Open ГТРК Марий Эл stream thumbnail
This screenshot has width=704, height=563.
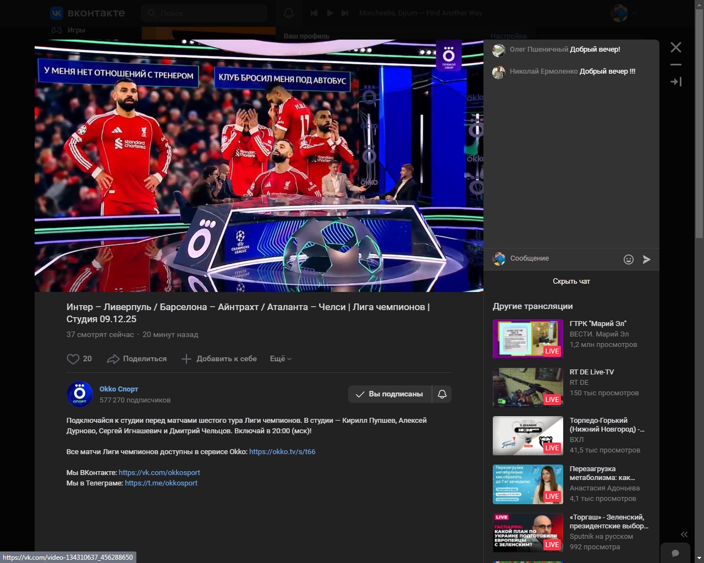pyautogui.click(x=528, y=339)
